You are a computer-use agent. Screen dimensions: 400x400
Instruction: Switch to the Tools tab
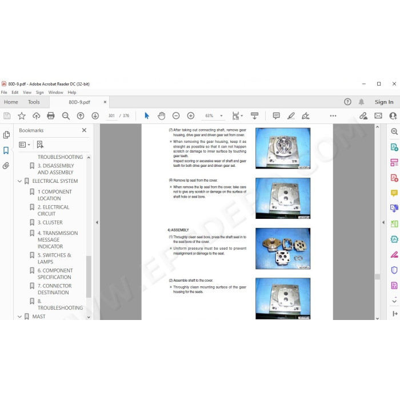[34, 102]
